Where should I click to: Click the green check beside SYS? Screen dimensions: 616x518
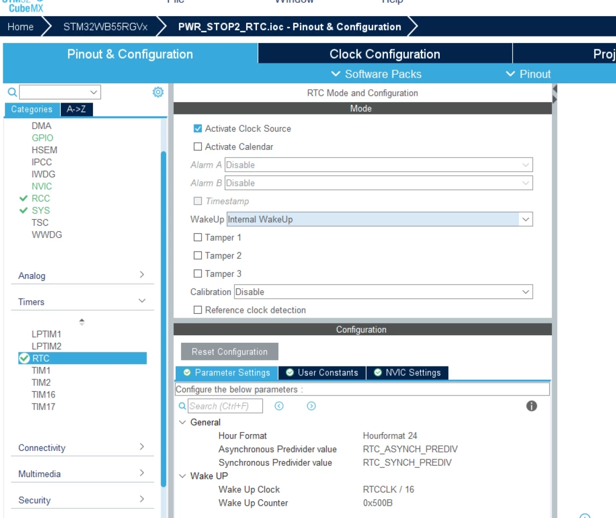pyautogui.click(x=24, y=211)
